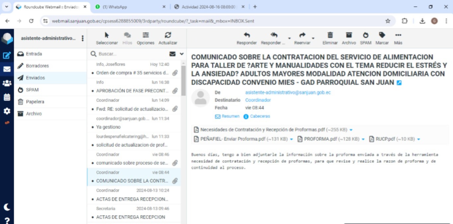
Task: Toggle dark mode with the moon icon
Action: click(7, 207)
